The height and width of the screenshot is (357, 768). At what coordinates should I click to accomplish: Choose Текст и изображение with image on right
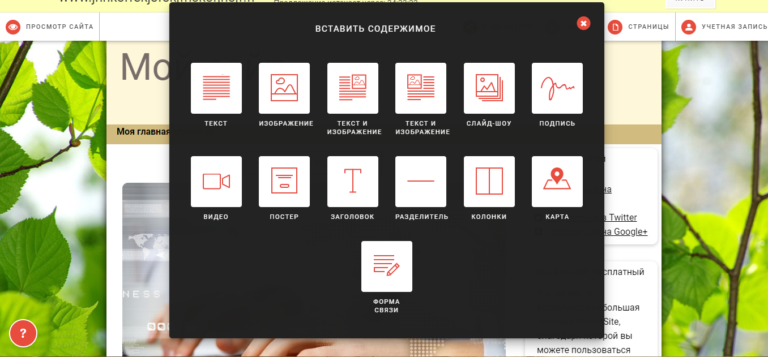352,88
